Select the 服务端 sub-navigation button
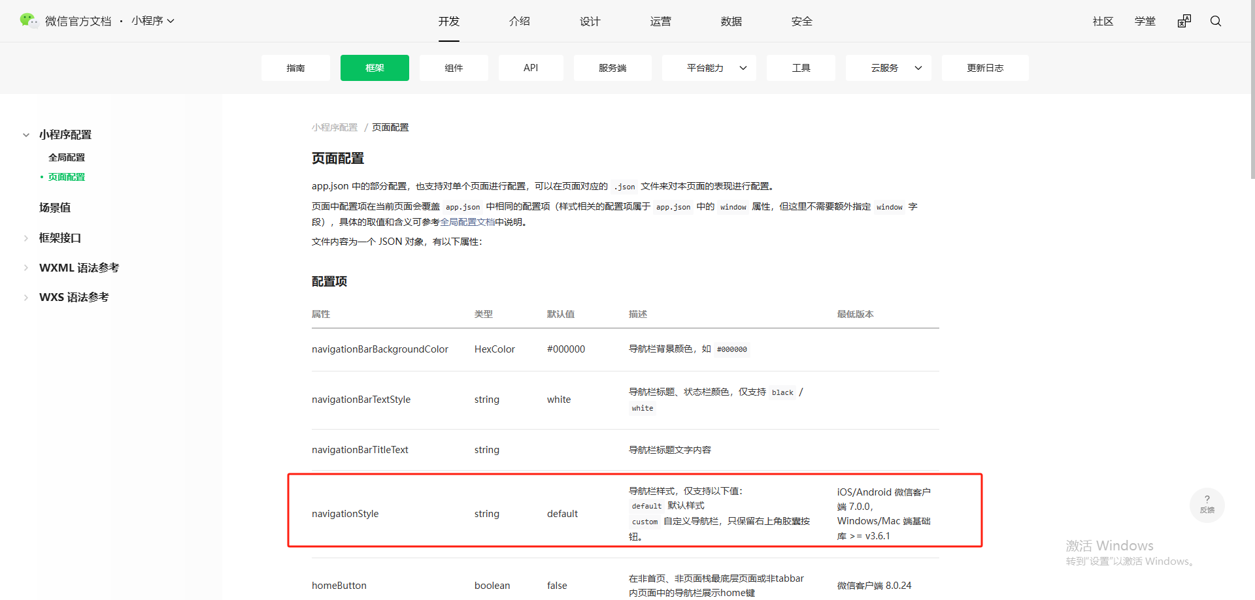The image size is (1255, 600). (x=612, y=68)
